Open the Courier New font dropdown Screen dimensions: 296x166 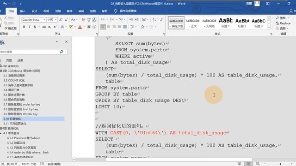point(44,20)
